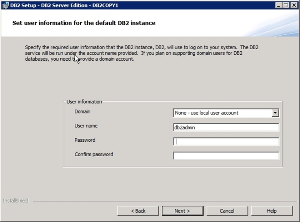Close the DB2 Setup wizard window

(294, 5)
